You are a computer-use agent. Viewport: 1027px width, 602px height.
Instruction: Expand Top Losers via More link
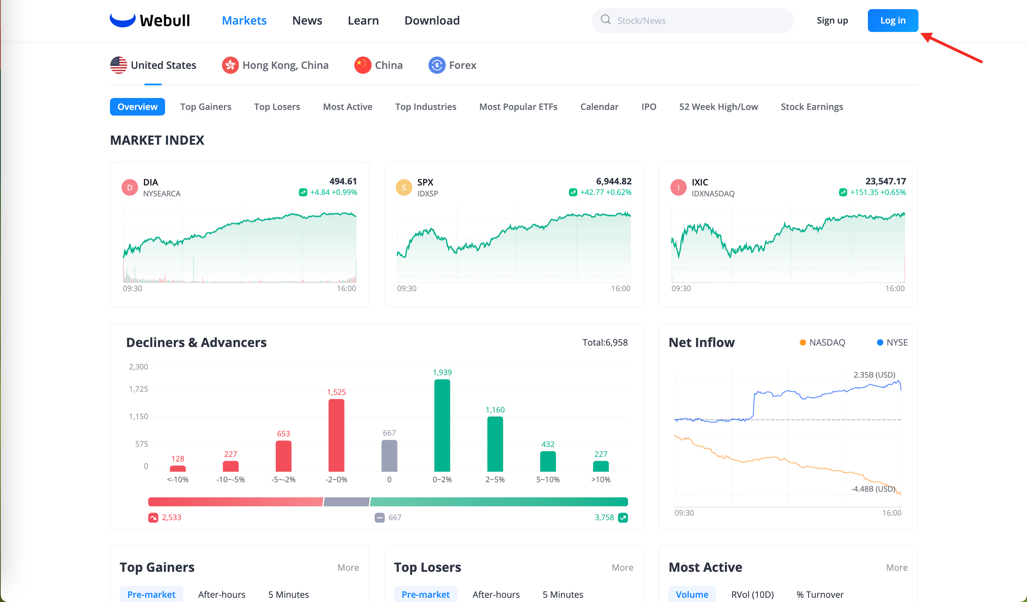pyautogui.click(x=622, y=567)
